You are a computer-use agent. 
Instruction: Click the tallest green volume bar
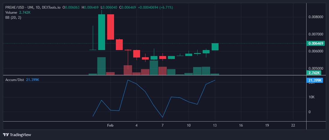[x=101, y=66]
